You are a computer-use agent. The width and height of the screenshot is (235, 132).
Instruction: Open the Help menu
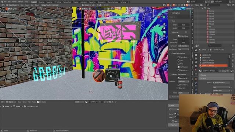coord(26,2)
